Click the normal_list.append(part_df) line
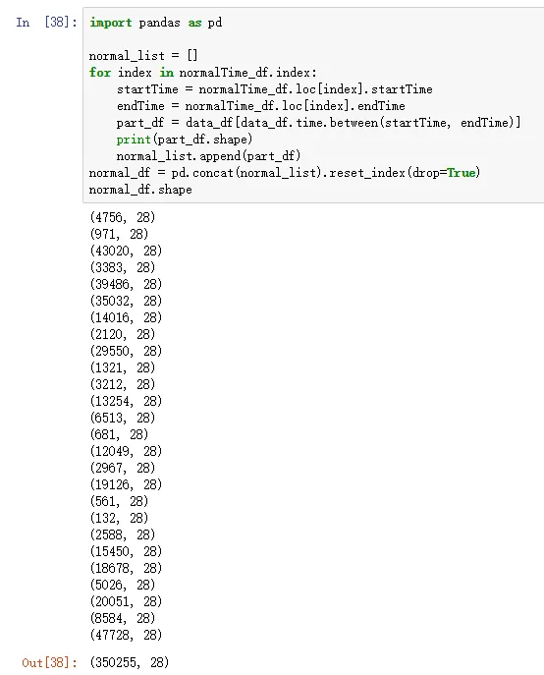The image size is (544, 675). click(208, 156)
